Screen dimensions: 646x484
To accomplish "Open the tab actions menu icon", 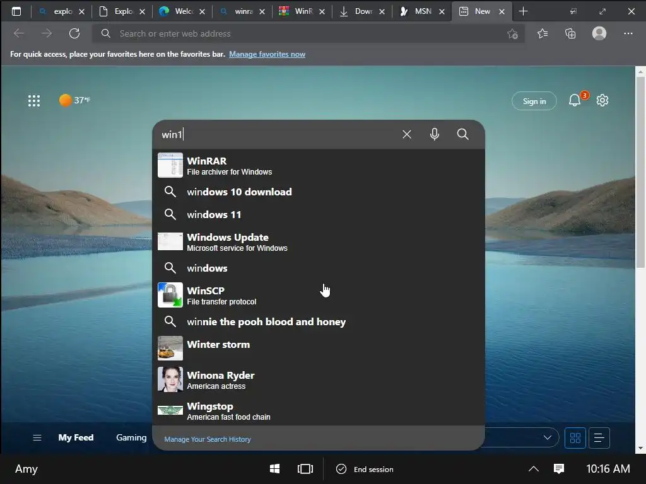I will (16, 11).
